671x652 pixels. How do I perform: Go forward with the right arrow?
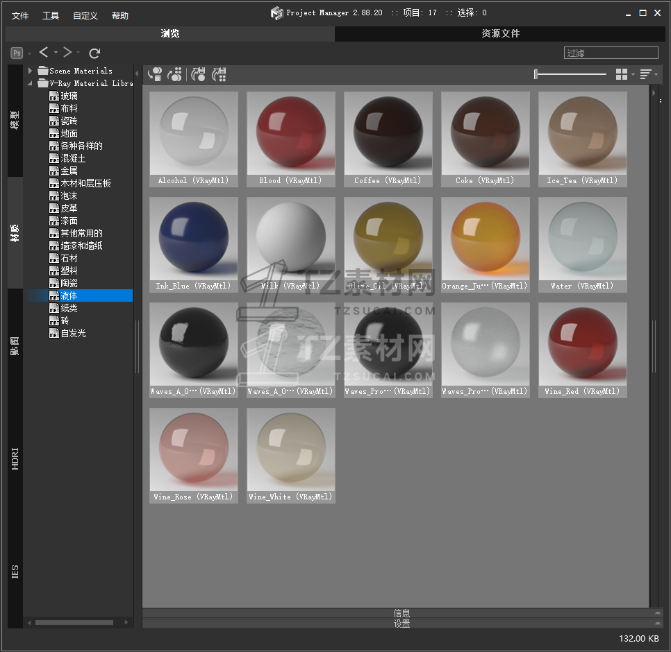point(67,53)
